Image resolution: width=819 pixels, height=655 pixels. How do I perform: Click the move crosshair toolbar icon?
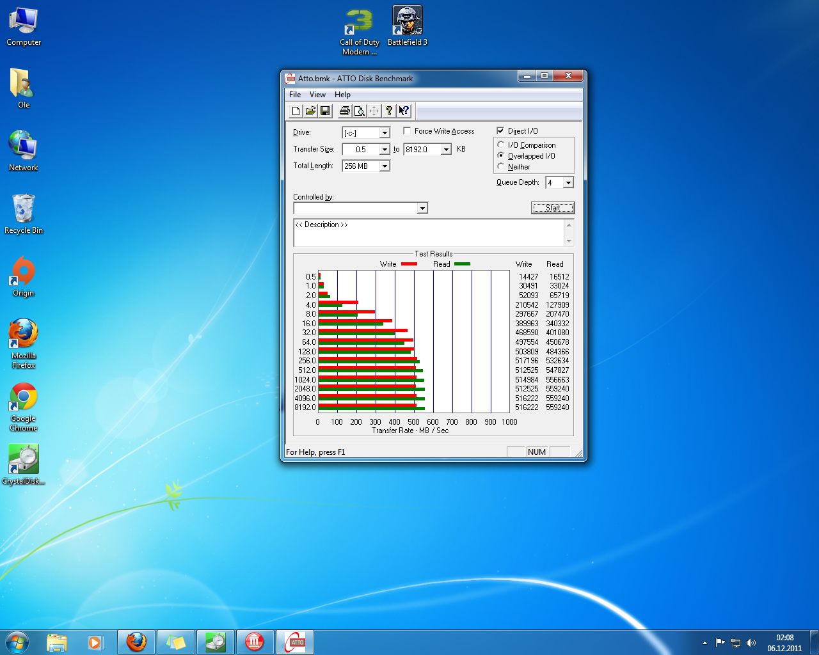tap(374, 111)
